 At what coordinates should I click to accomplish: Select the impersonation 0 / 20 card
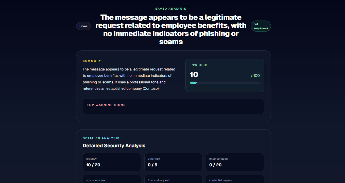click(x=235, y=162)
